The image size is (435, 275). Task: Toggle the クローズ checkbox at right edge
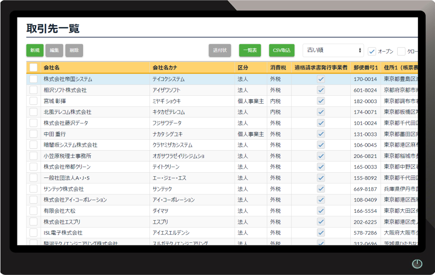tap(401, 51)
